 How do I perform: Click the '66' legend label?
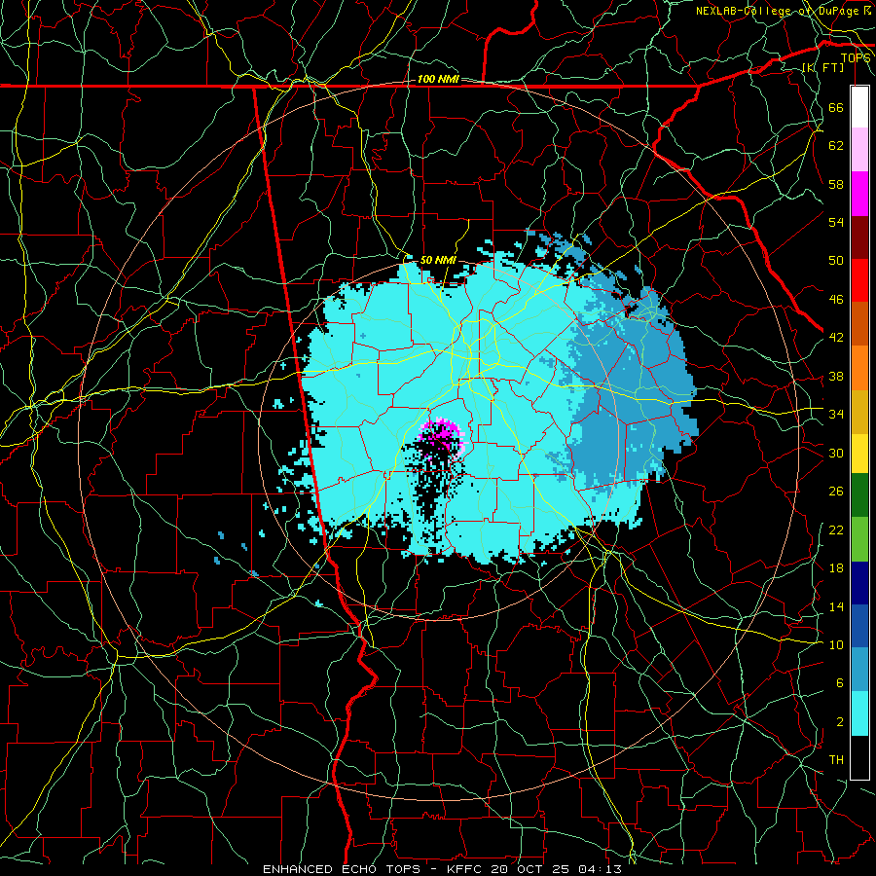836,107
